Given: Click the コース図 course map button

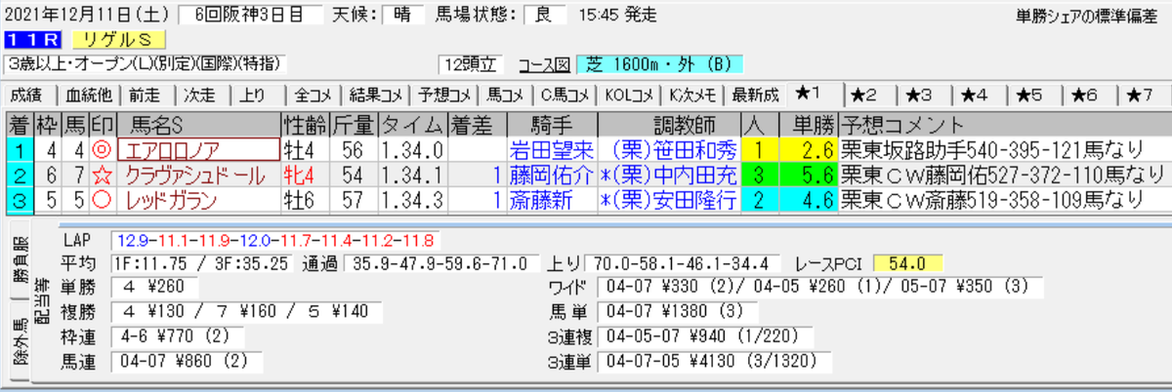Looking at the screenshot, I should [543, 64].
